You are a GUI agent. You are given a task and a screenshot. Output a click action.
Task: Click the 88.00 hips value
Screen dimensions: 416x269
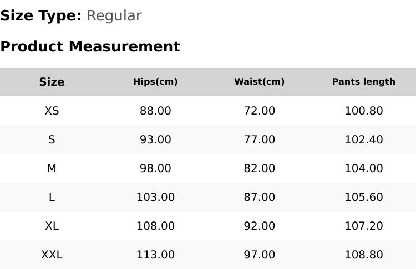pyautogui.click(x=155, y=111)
